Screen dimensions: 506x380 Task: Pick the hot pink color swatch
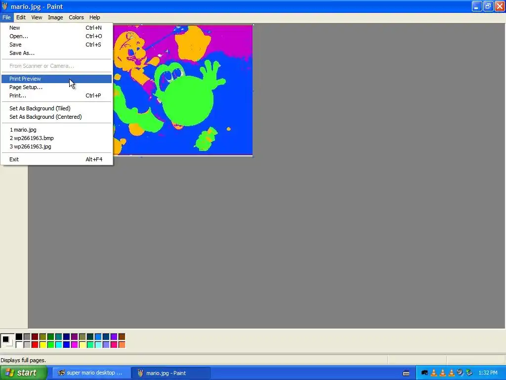click(114, 345)
